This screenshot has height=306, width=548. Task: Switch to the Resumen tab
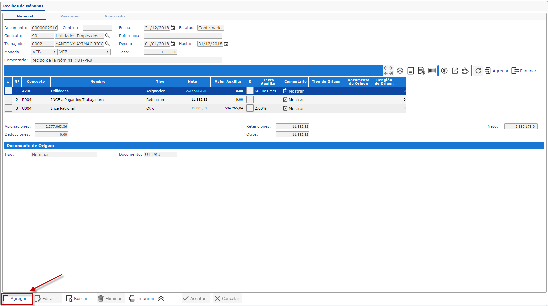point(70,16)
